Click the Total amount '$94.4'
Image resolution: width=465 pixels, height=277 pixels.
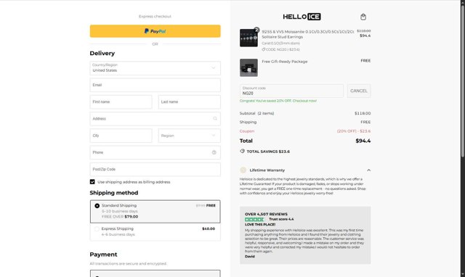363,141
